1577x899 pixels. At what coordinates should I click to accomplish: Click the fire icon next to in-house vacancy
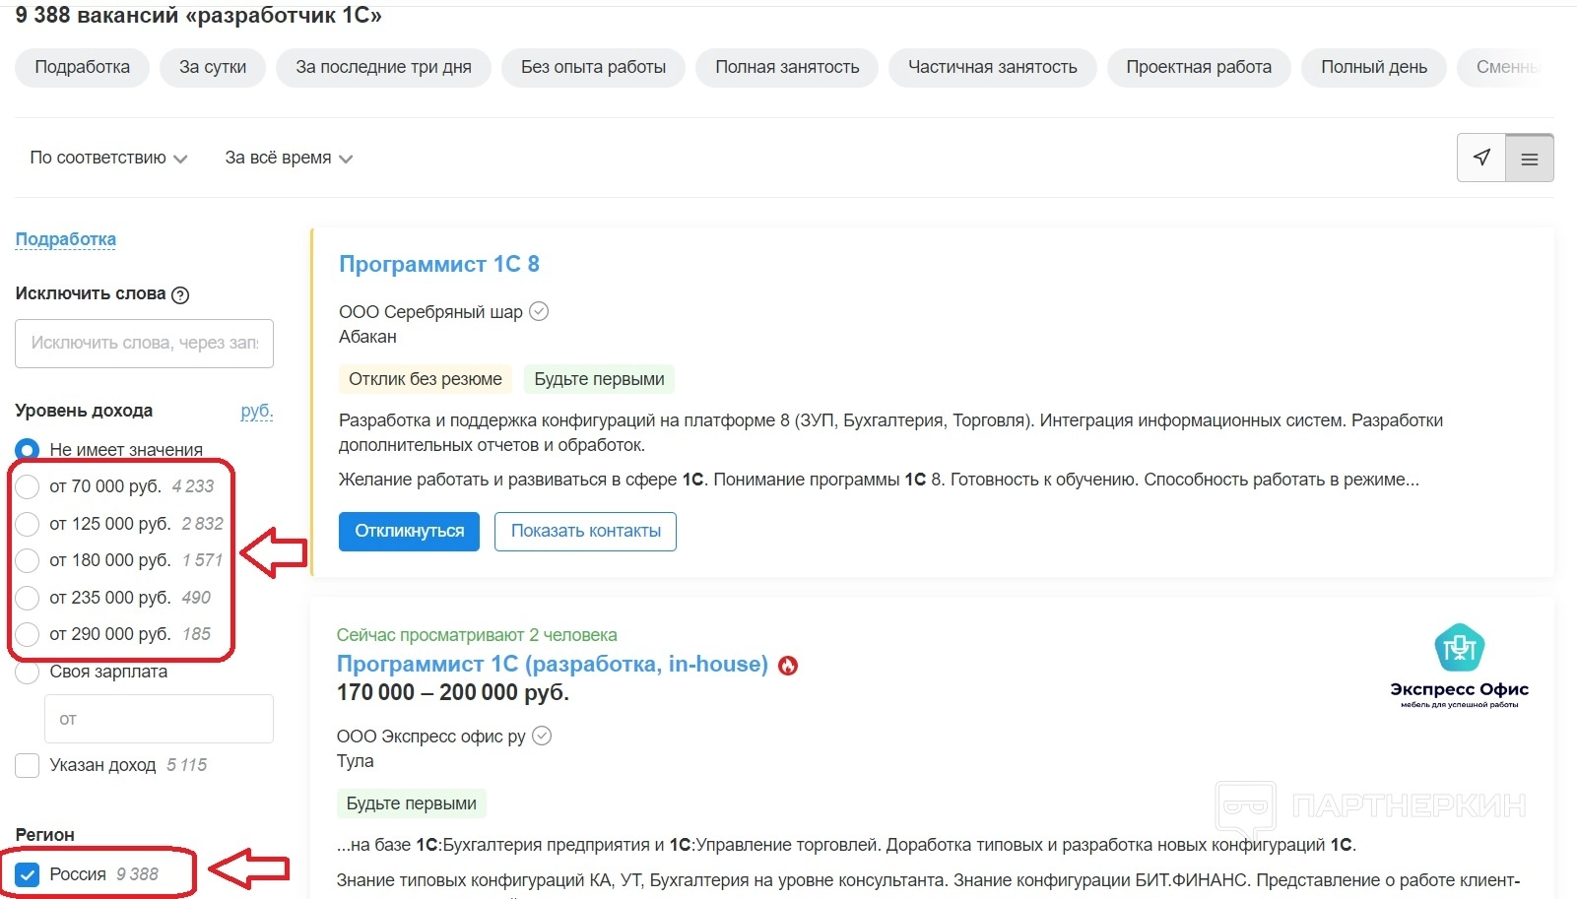point(788,666)
